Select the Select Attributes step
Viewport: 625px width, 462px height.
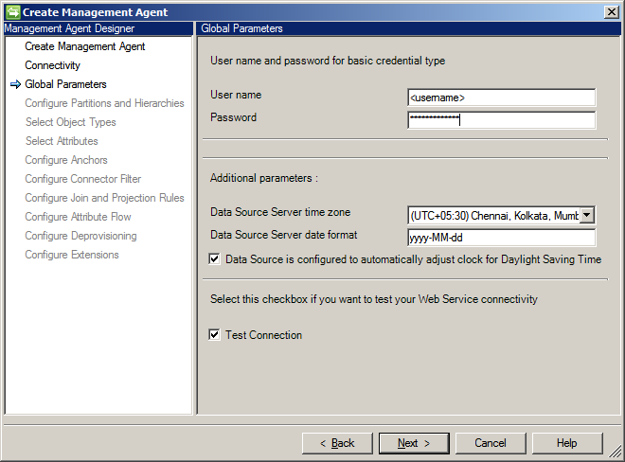coord(62,141)
